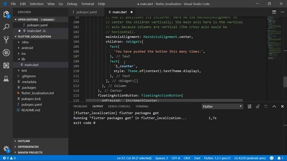Clear the output panel
287x161 pixels.
coord(249,106)
